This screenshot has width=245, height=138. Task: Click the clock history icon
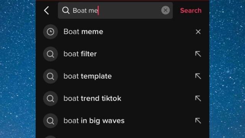pyautogui.click(x=51, y=32)
